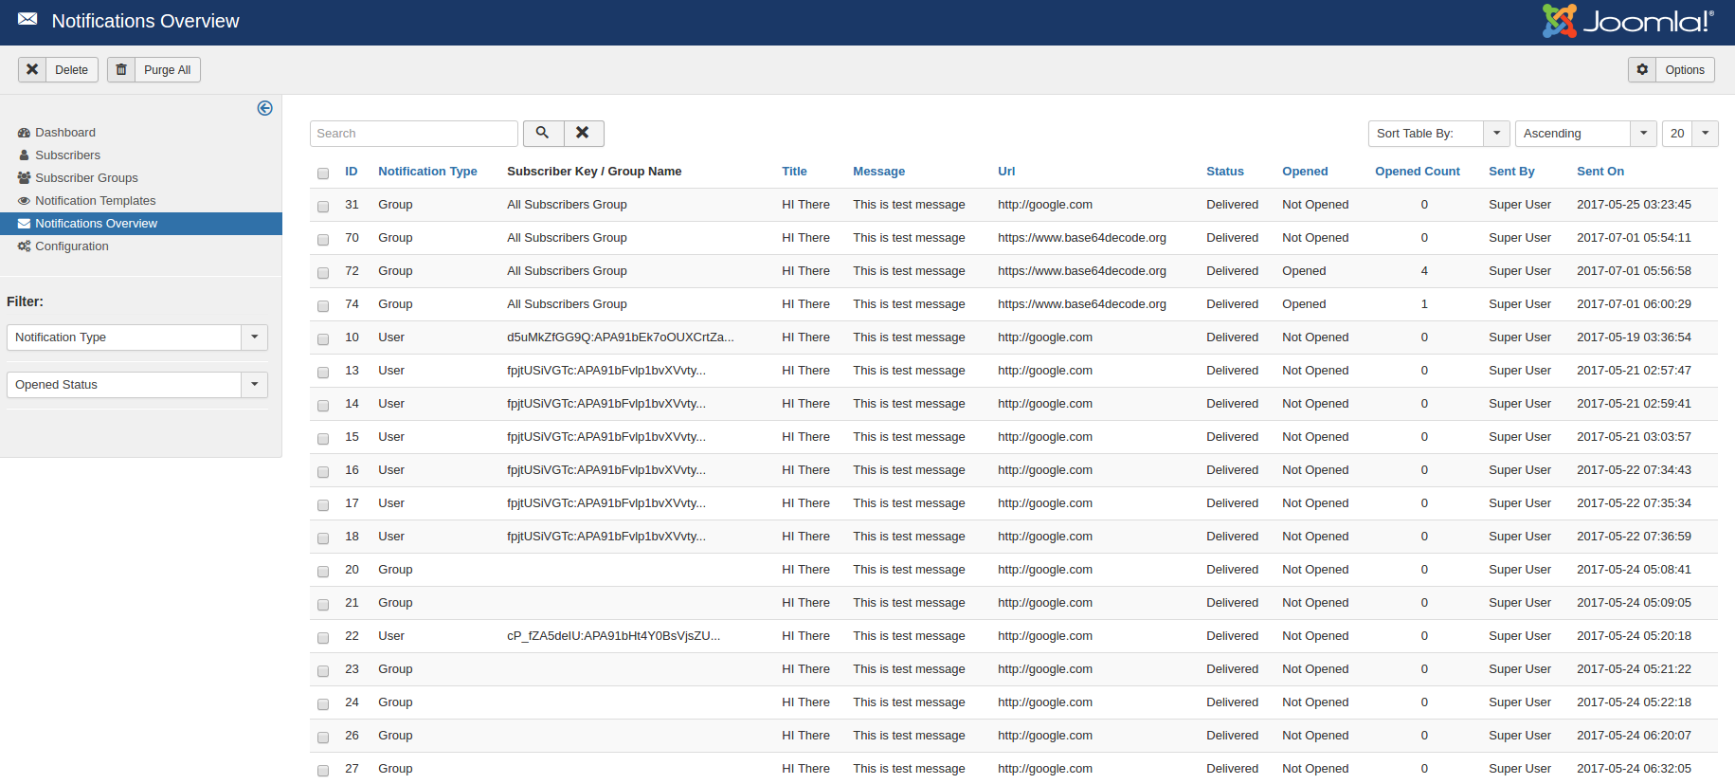Click the Notifications Overview page title
This screenshot has height=784, width=1735.
[x=145, y=21]
